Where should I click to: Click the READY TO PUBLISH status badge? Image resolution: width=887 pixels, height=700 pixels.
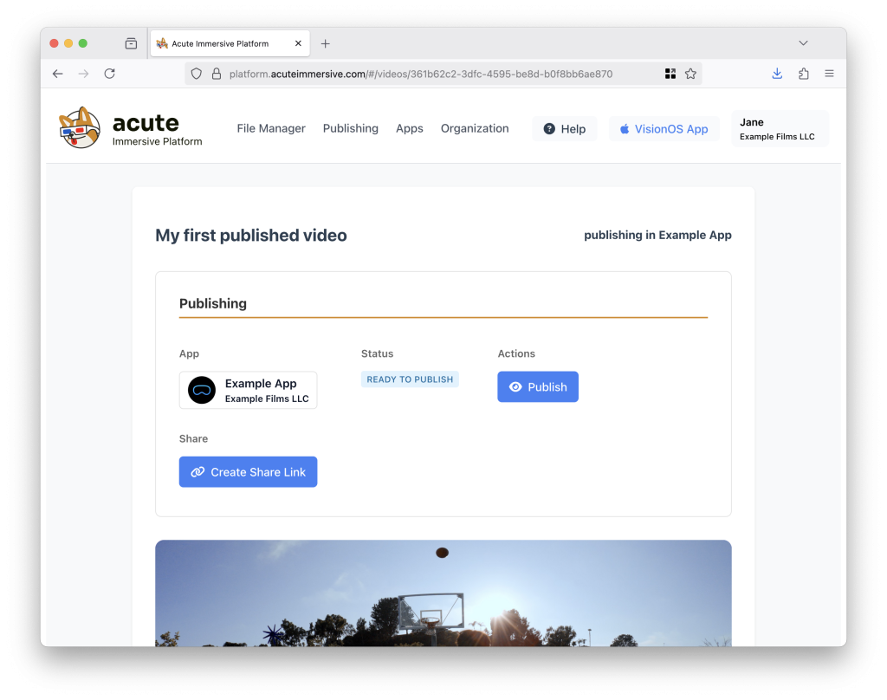[x=410, y=379]
